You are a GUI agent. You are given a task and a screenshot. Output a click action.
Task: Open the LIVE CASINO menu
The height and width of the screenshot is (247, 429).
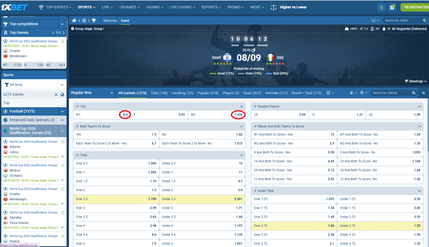[x=182, y=7]
